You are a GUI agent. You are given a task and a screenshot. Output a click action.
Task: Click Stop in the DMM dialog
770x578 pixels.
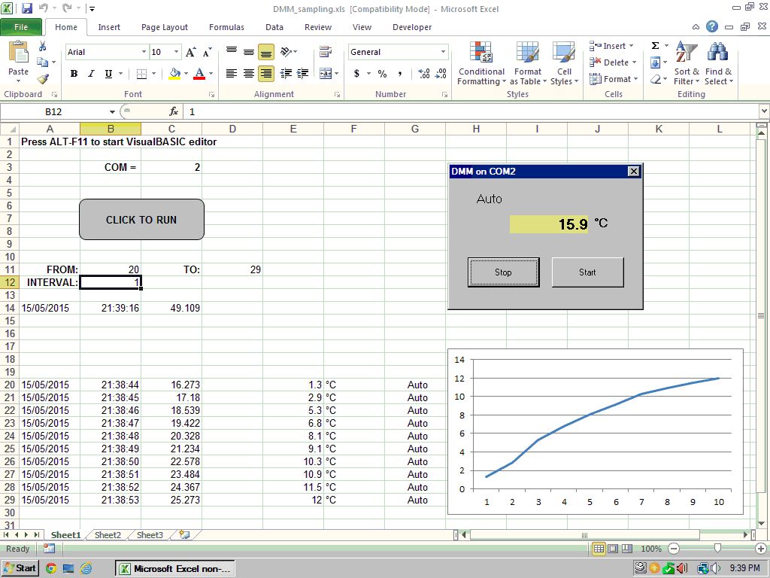click(x=503, y=272)
